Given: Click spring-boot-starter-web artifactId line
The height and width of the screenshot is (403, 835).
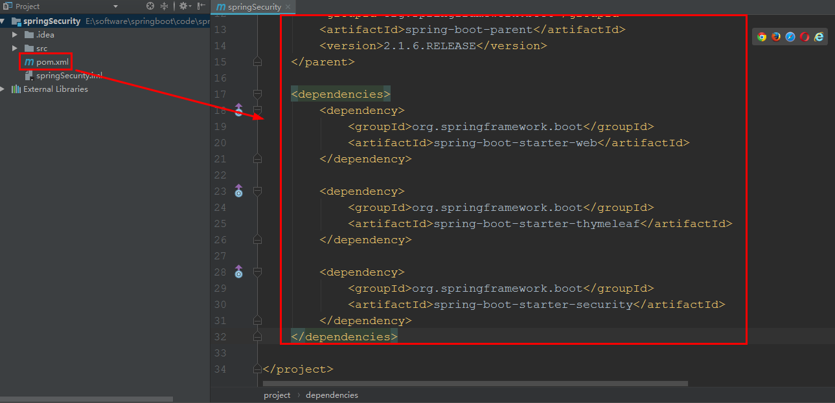Looking at the screenshot, I should pyautogui.click(x=519, y=143).
